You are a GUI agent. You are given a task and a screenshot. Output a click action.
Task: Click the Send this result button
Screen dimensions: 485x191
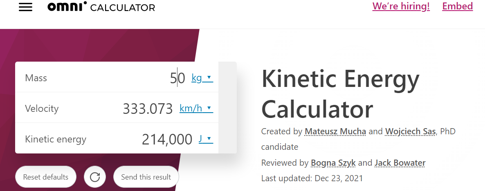146,177
